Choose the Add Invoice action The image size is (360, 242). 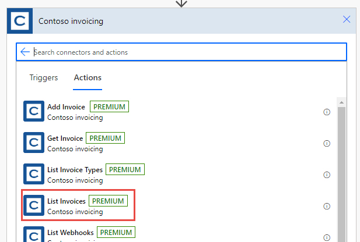coord(66,107)
